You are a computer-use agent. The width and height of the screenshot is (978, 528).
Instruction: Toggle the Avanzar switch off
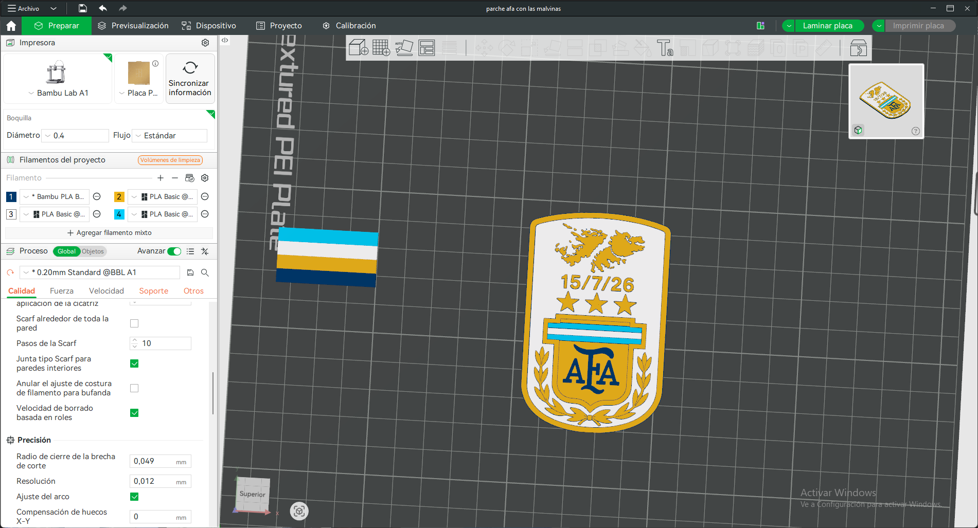tap(174, 251)
